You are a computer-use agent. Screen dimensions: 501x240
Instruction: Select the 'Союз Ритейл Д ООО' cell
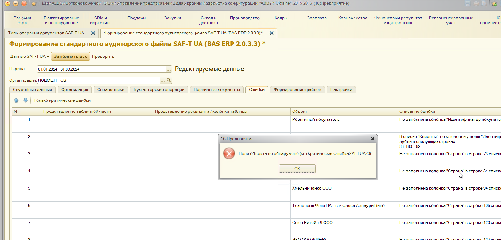[x=344, y=227]
